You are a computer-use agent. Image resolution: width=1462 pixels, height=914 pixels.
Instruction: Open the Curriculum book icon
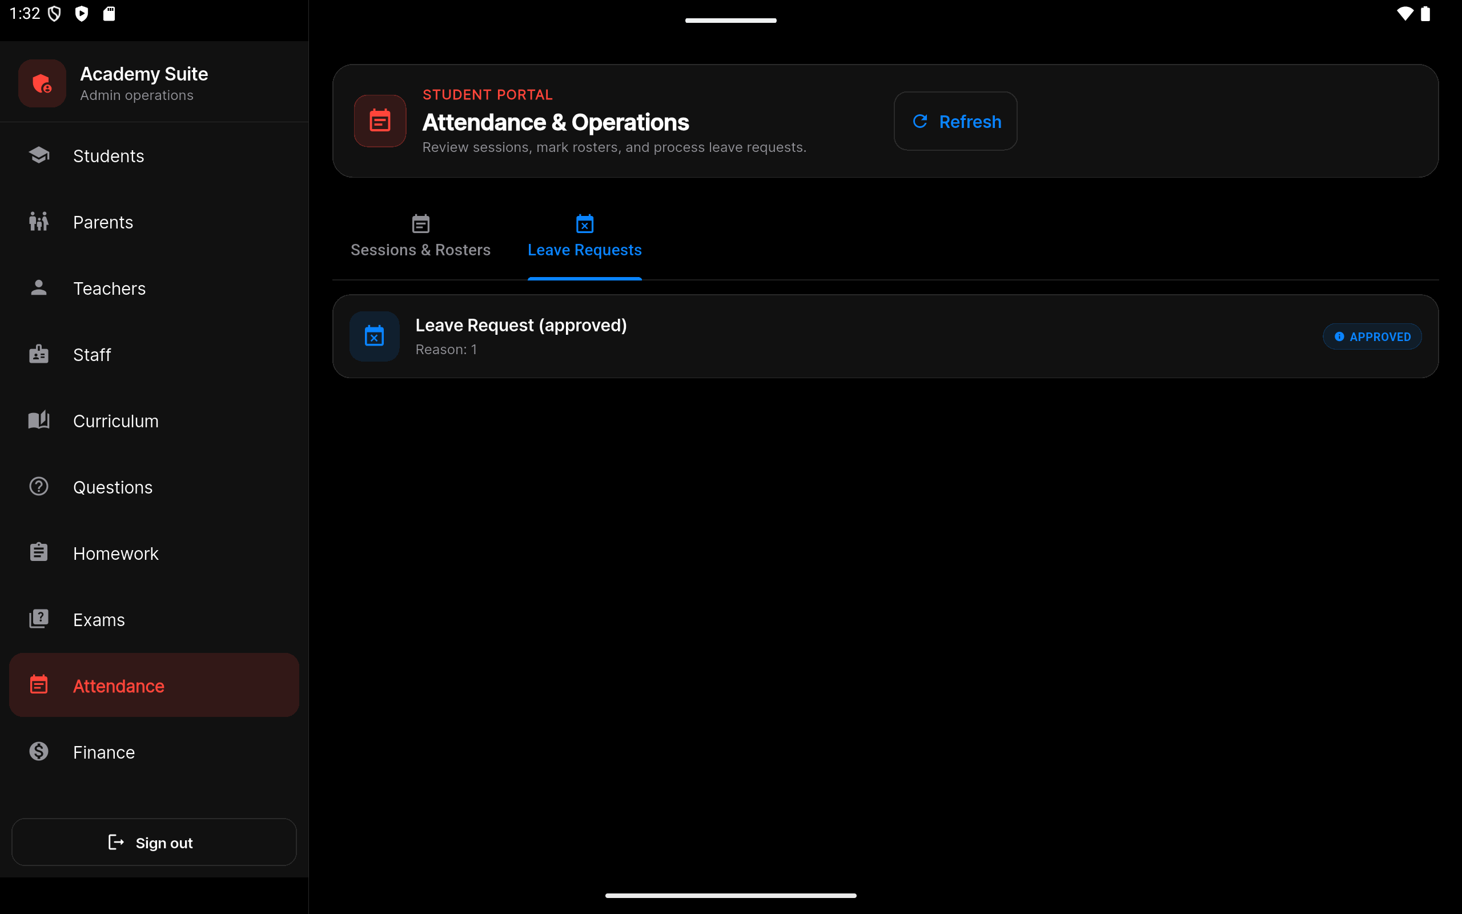coord(39,420)
